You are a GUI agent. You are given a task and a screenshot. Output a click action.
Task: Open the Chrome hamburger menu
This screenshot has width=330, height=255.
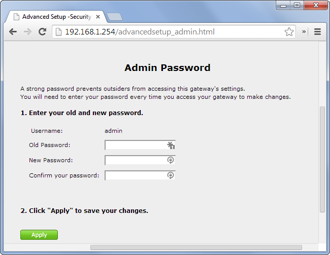318,31
